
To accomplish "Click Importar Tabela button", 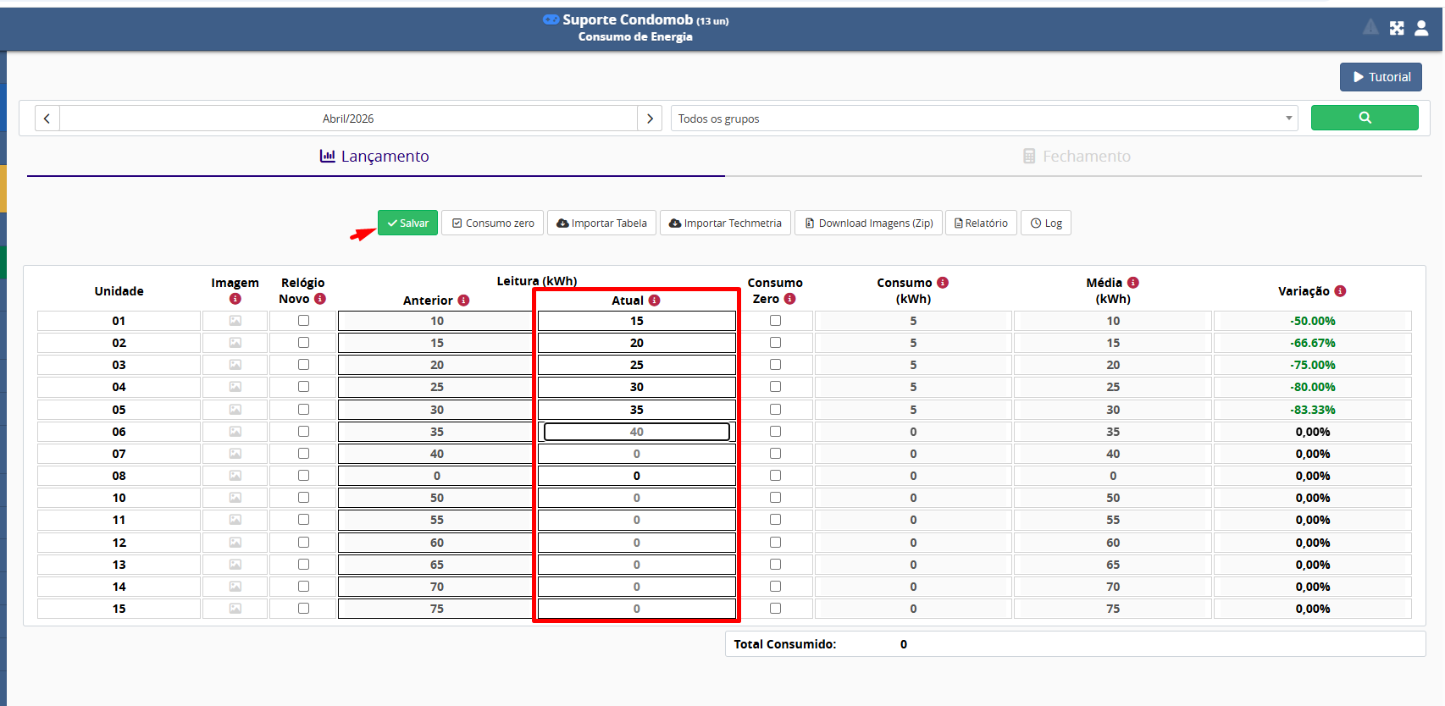I will click(x=601, y=223).
